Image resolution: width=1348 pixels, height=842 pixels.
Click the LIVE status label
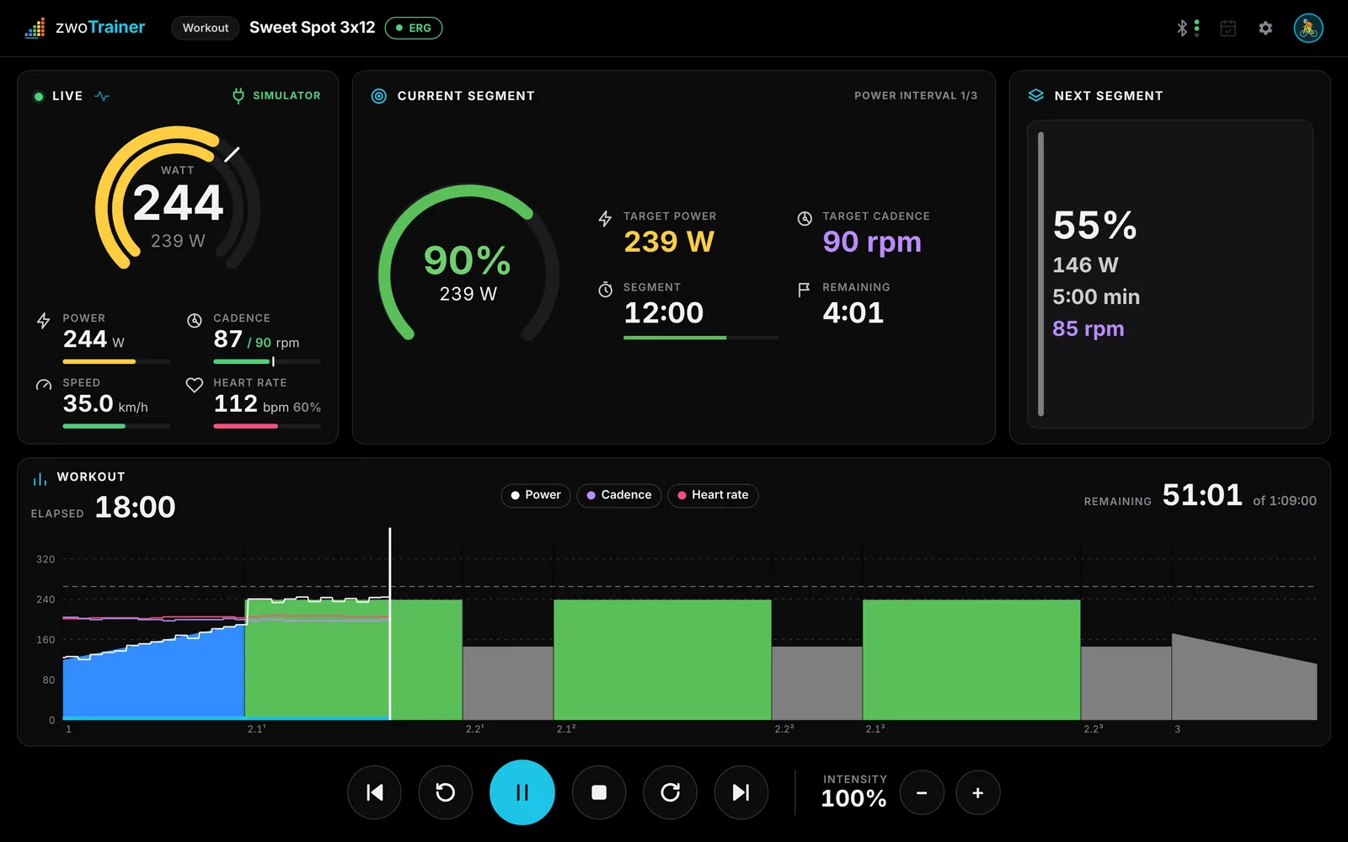click(x=67, y=96)
